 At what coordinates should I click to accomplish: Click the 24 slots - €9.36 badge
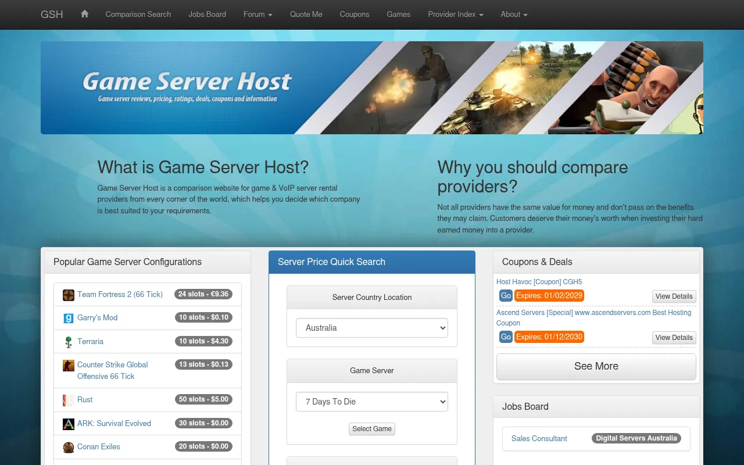(x=203, y=294)
